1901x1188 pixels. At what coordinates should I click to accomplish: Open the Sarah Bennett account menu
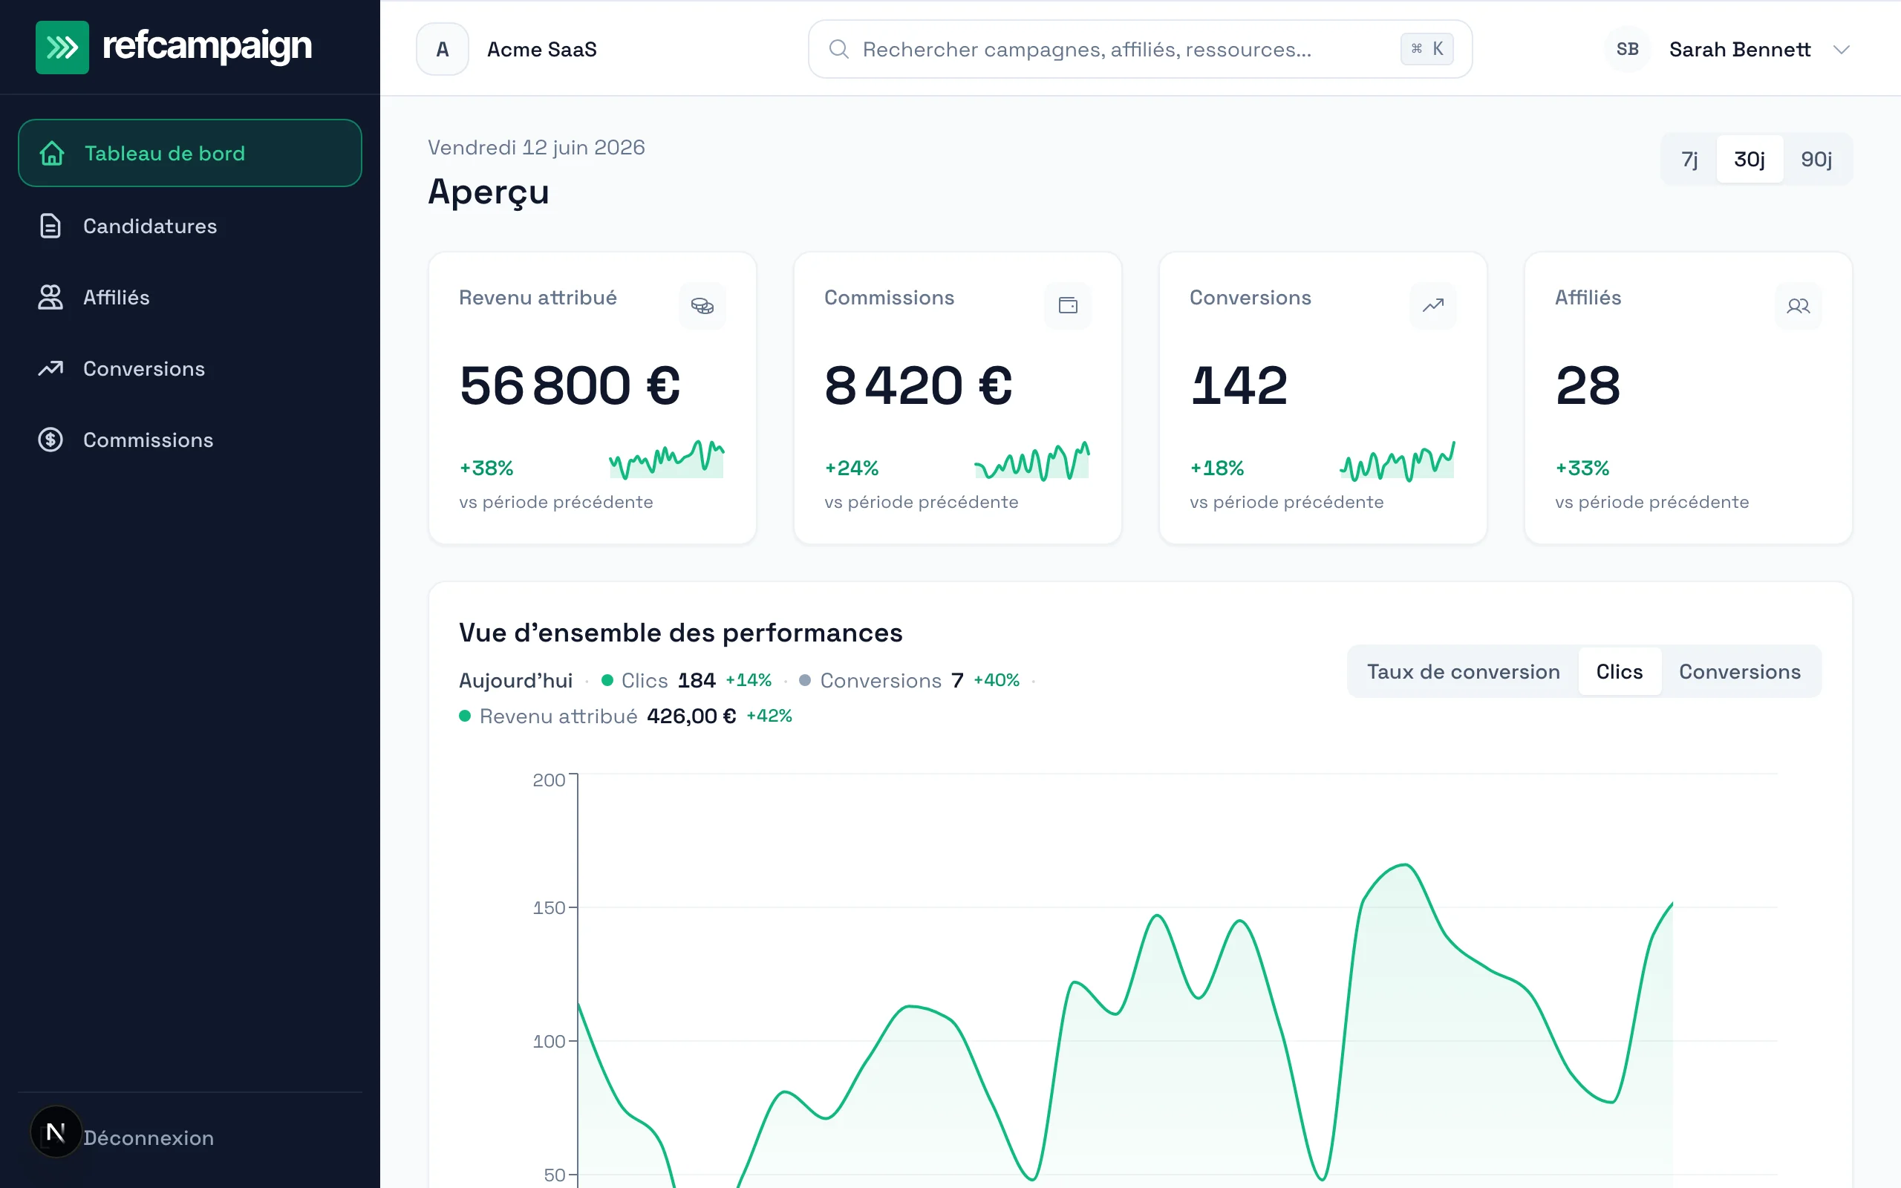click(1728, 49)
